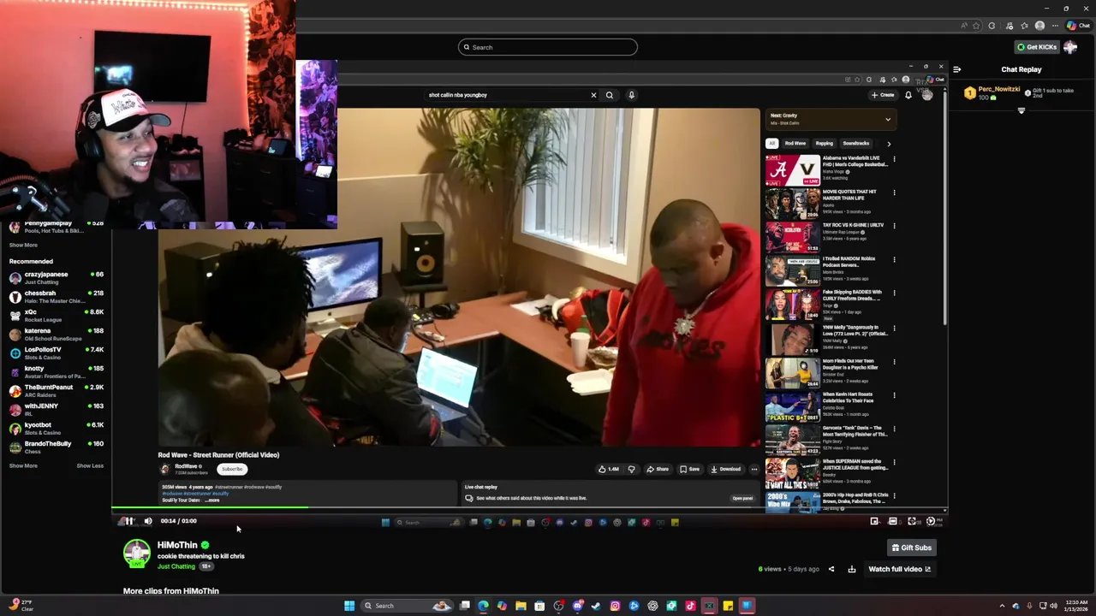The image size is (1096, 616).
Task: Open Watch full video link
Action: pyautogui.click(x=899, y=569)
